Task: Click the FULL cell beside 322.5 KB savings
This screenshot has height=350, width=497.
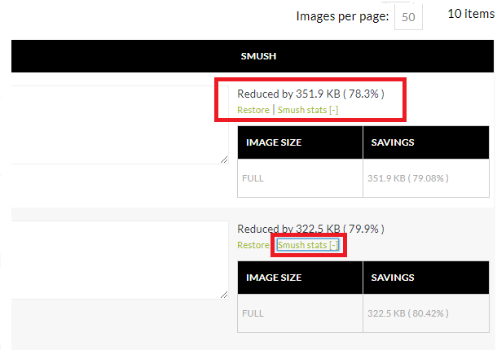Action: 300,313
